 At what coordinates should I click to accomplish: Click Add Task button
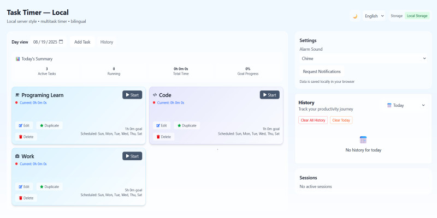coord(82,42)
